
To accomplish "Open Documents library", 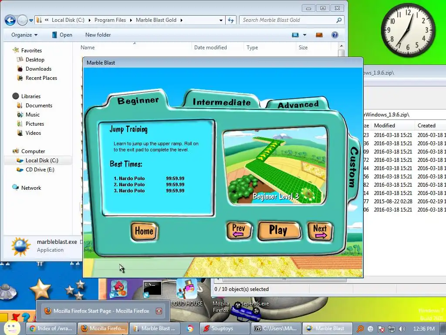I will [x=39, y=106].
